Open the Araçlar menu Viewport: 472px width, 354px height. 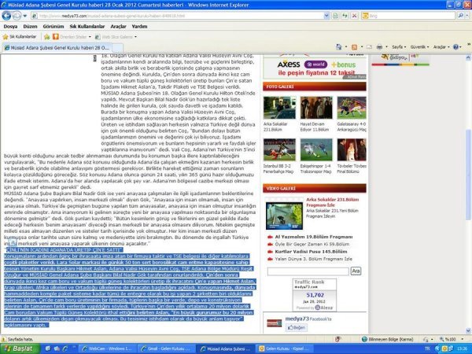pos(118,27)
